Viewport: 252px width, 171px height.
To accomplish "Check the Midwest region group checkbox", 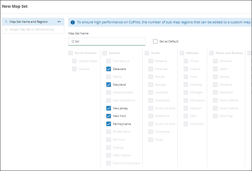I will click(x=182, y=53).
